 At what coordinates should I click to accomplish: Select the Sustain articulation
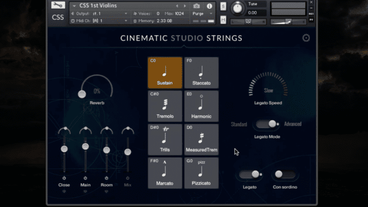coord(165,73)
